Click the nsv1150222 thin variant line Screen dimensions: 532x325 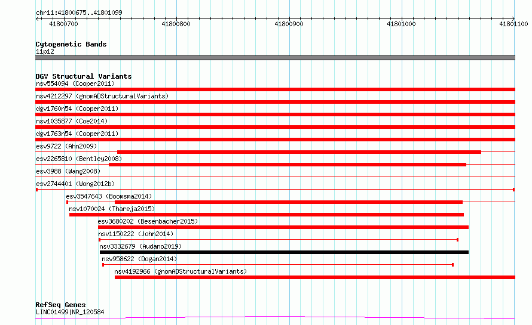click(279, 240)
